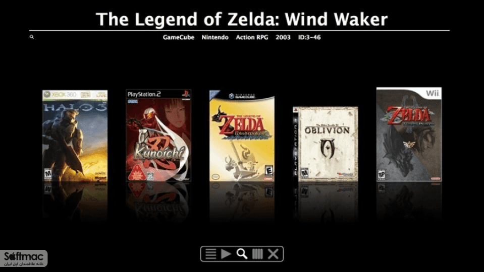Viewport: 484px width, 272px height.
Task: Select the Zelda Twilight Princess cover art
Action: point(409,134)
